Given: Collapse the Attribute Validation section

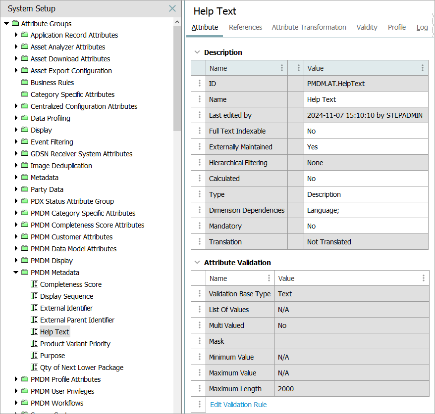Looking at the screenshot, I should 197,263.
